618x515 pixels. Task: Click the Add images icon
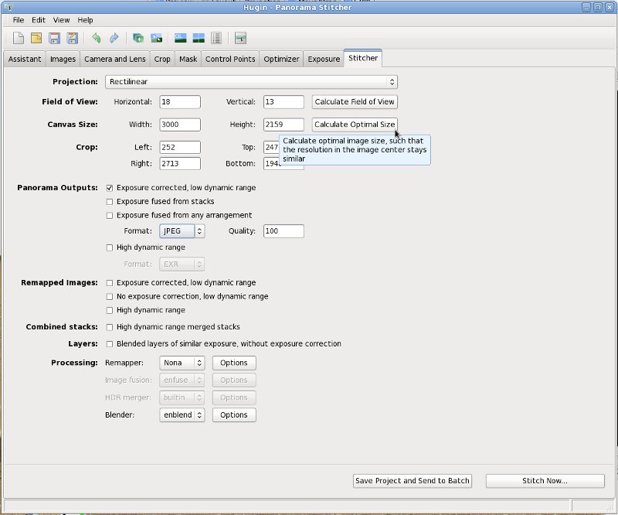click(138, 38)
